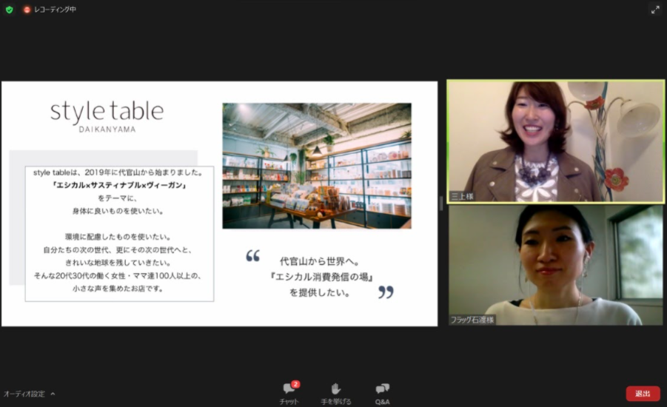Select the video tile labeled 三上様

pyautogui.click(x=555, y=141)
